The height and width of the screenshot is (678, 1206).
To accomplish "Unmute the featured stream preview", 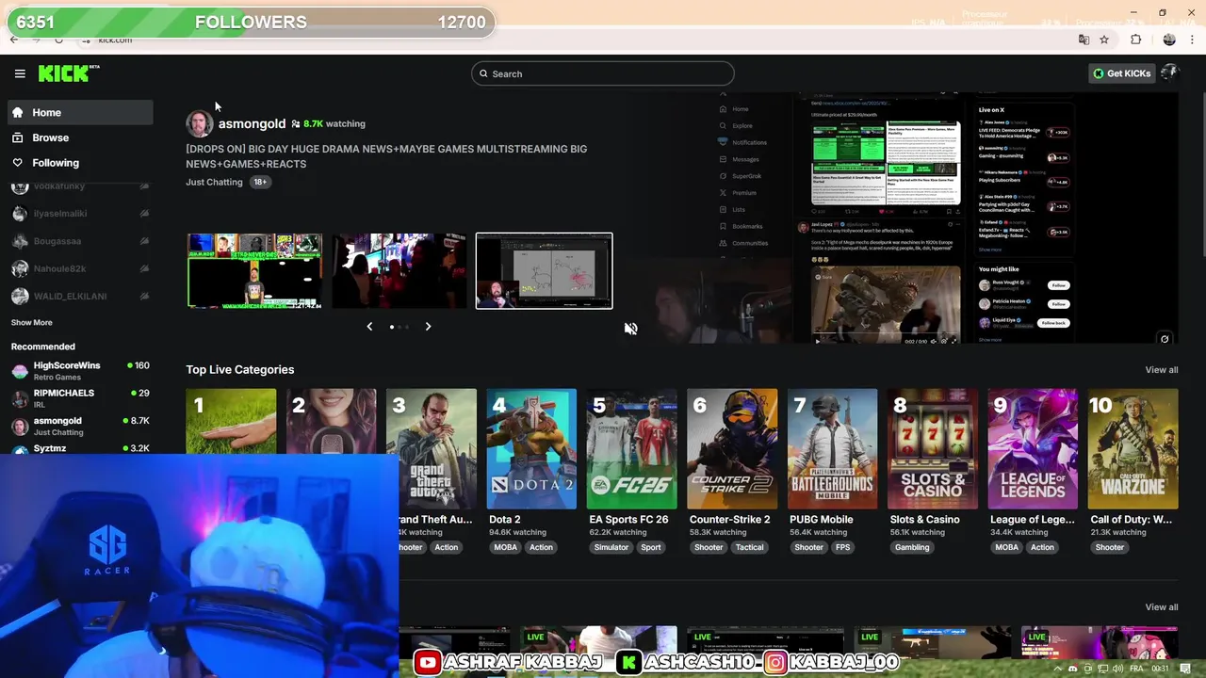I will 630,329.
